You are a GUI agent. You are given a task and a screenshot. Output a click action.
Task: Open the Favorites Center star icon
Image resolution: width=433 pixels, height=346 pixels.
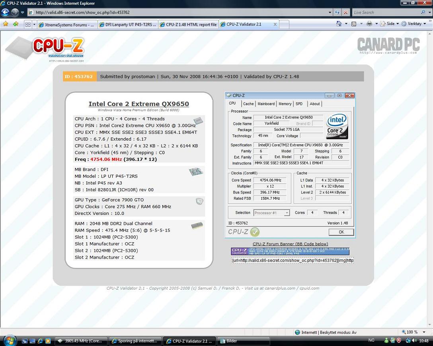tap(6, 24)
